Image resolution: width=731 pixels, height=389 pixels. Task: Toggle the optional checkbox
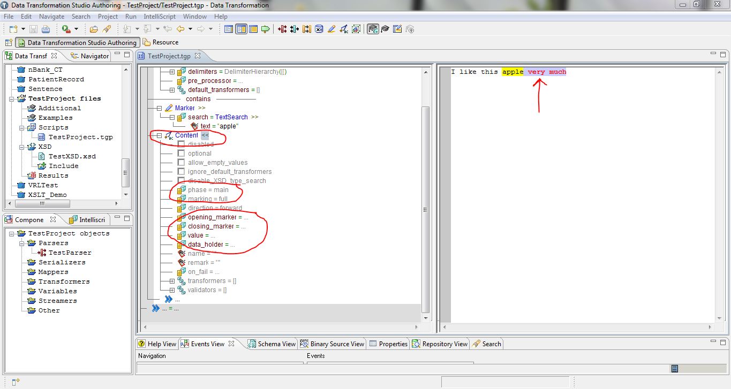coord(181,154)
